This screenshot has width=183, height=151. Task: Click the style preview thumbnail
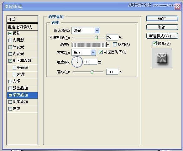tap(162, 58)
